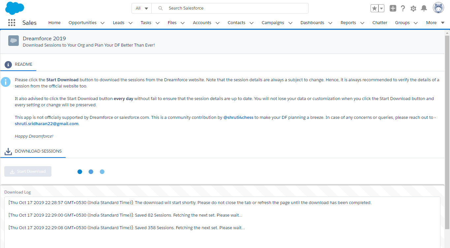This screenshot has width=450, height=248.
Task: Select the DOWNLOAD SESSIONS tab
Action: (38, 151)
